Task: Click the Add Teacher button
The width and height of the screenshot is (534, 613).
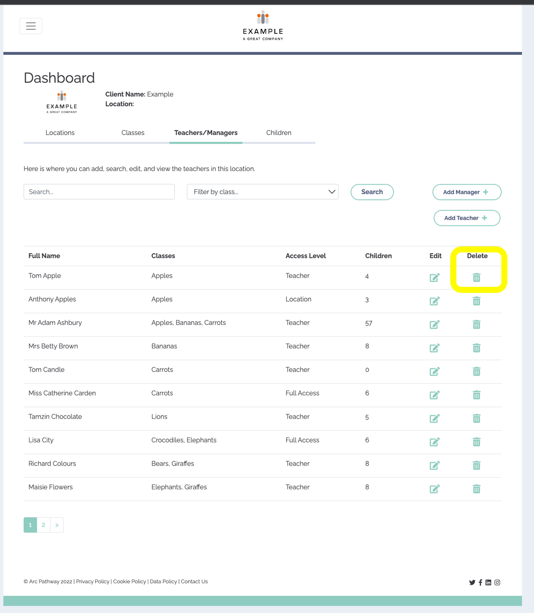Action: [x=466, y=217]
